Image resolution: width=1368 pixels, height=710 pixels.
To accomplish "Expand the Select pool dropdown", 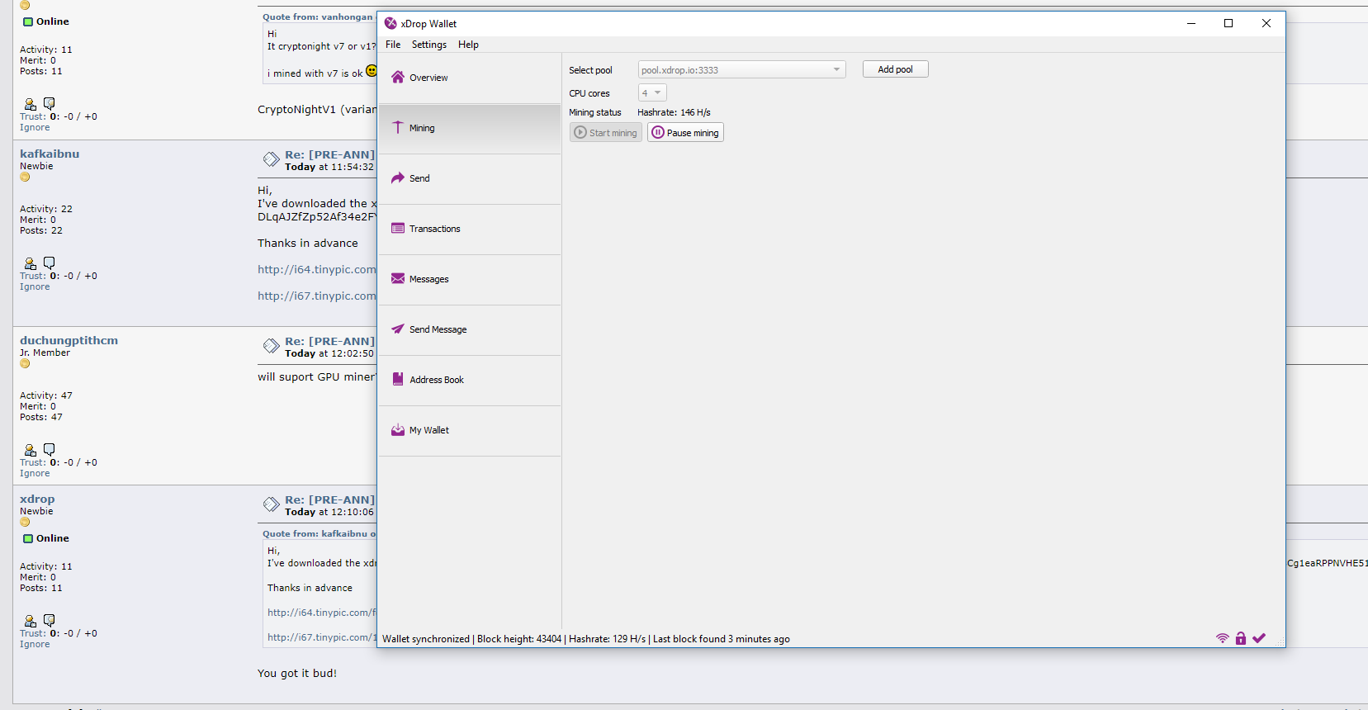I will click(741, 70).
